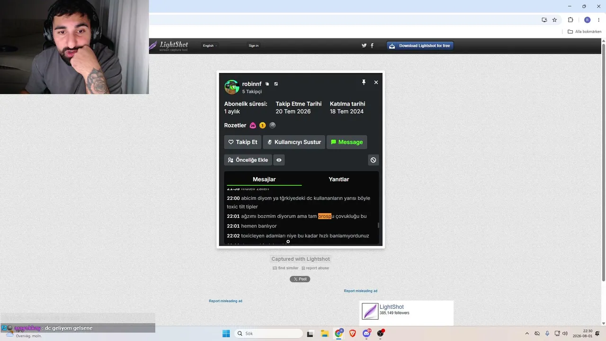Open the Chrome profile R avatar

[587, 20]
